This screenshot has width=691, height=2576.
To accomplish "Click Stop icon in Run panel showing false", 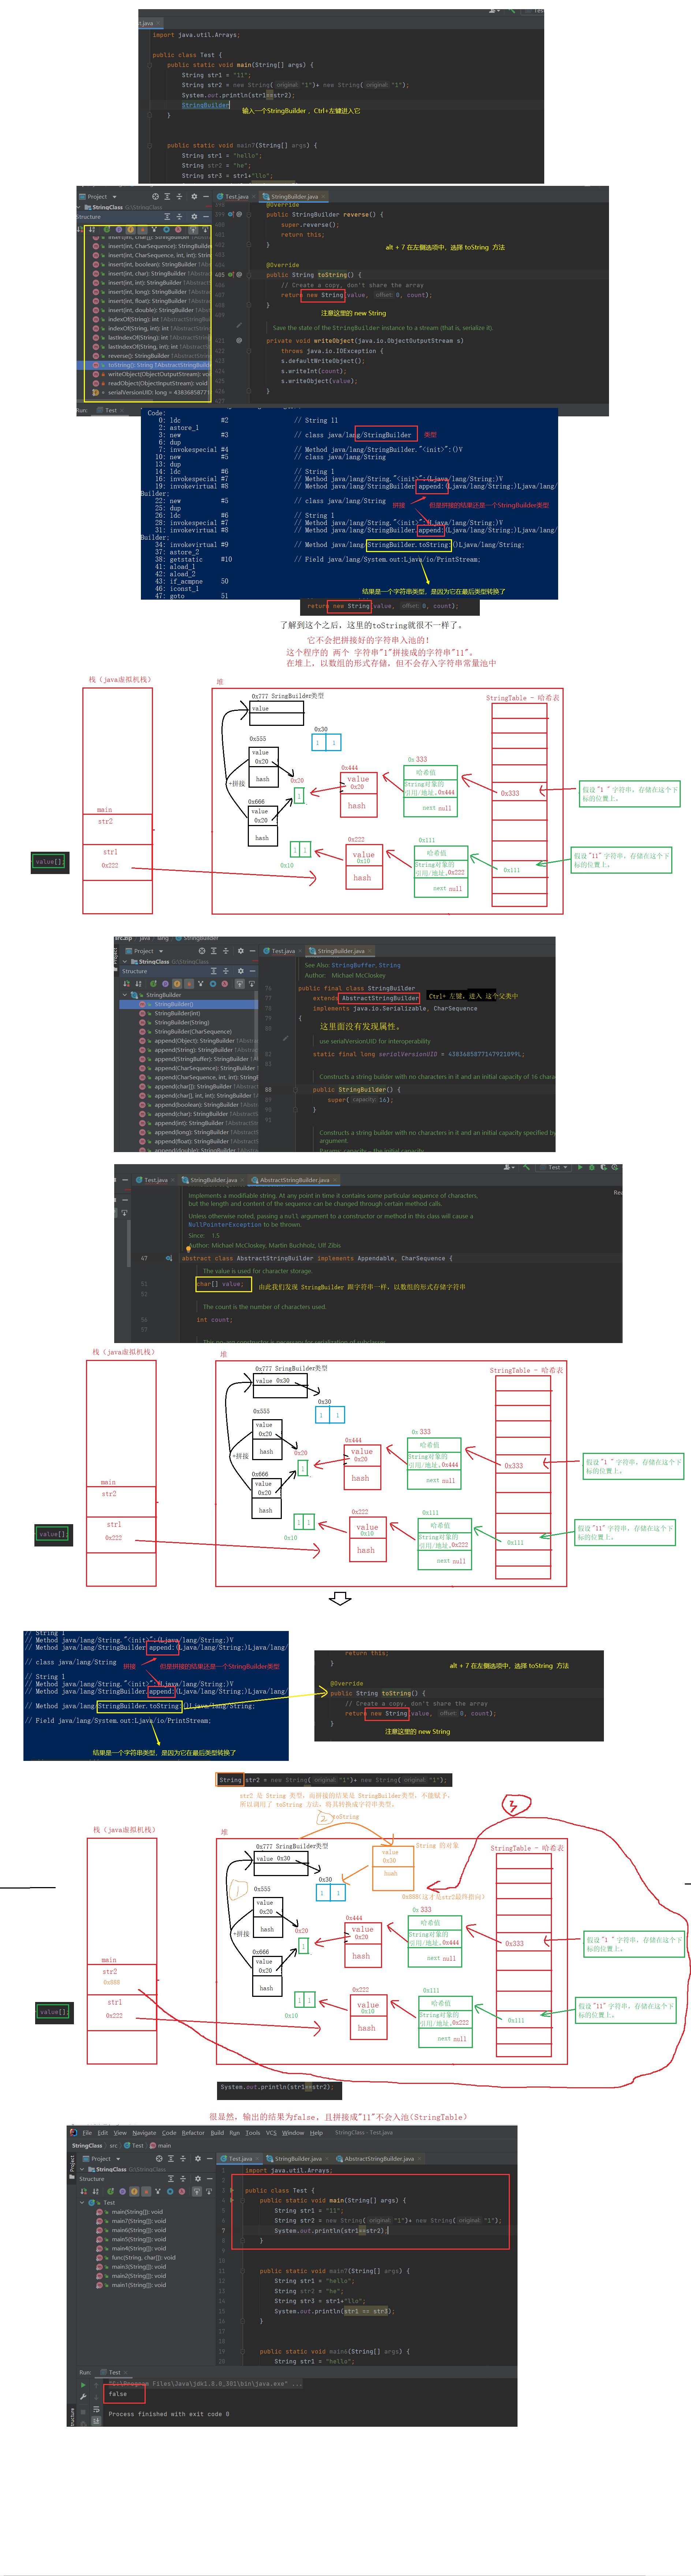I will (83, 2412).
